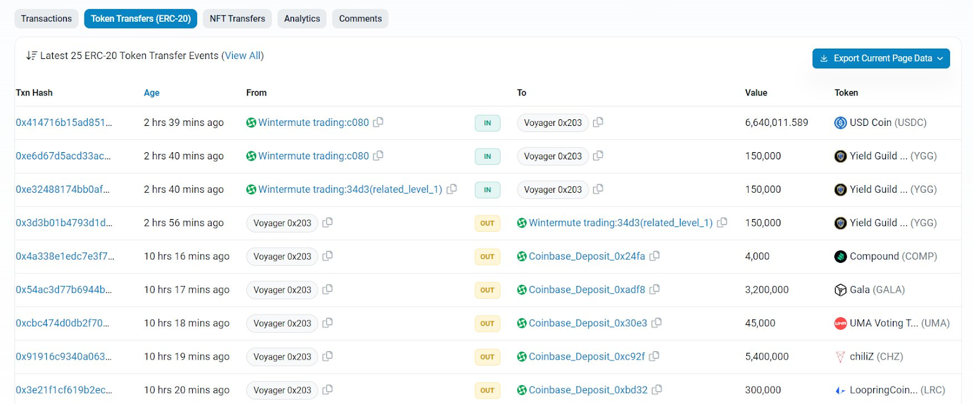
Task: Open the UMA Voting T... (UMA) token link
Action: tap(899, 323)
